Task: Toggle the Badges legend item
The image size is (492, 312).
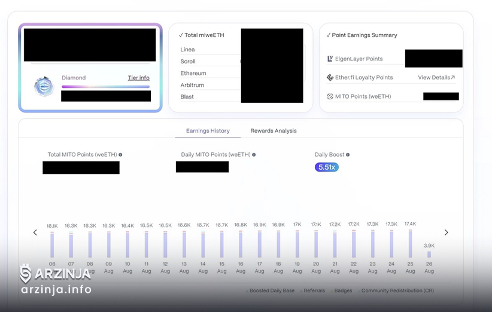Action: click(x=342, y=290)
